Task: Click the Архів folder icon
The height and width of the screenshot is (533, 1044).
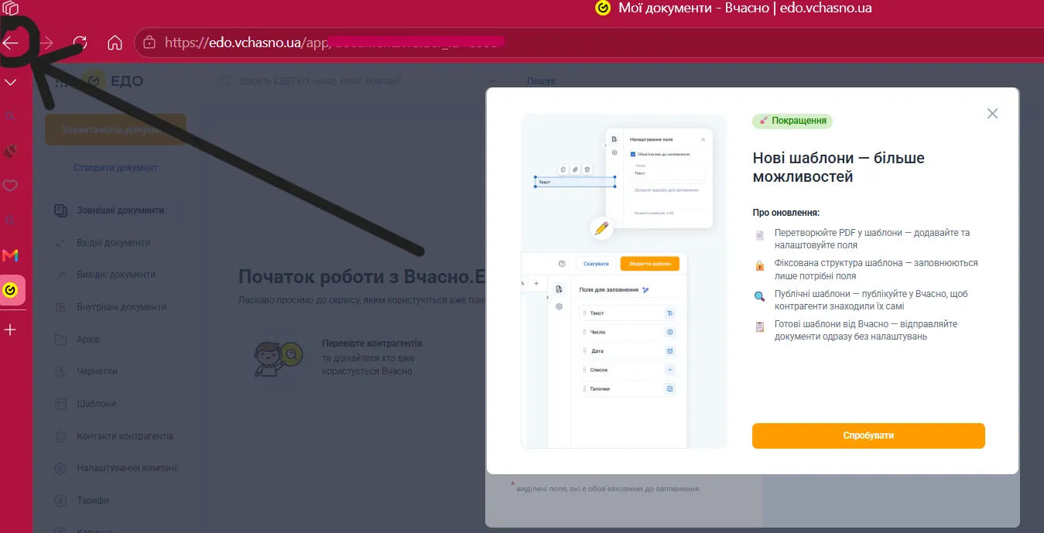Action: coord(60,340)
